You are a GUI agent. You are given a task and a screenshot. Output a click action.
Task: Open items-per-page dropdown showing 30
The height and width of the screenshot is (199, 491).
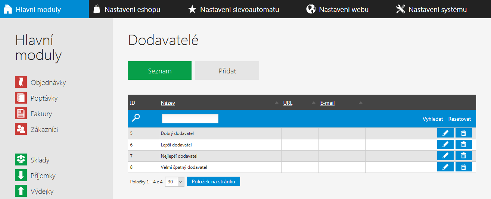(175, 182)
